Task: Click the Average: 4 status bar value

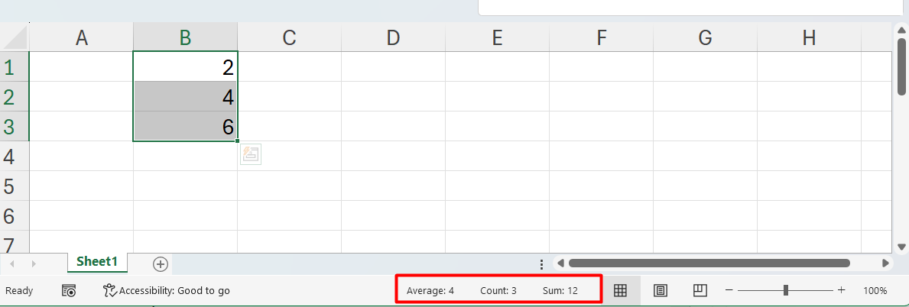Action: pos(430,291)
